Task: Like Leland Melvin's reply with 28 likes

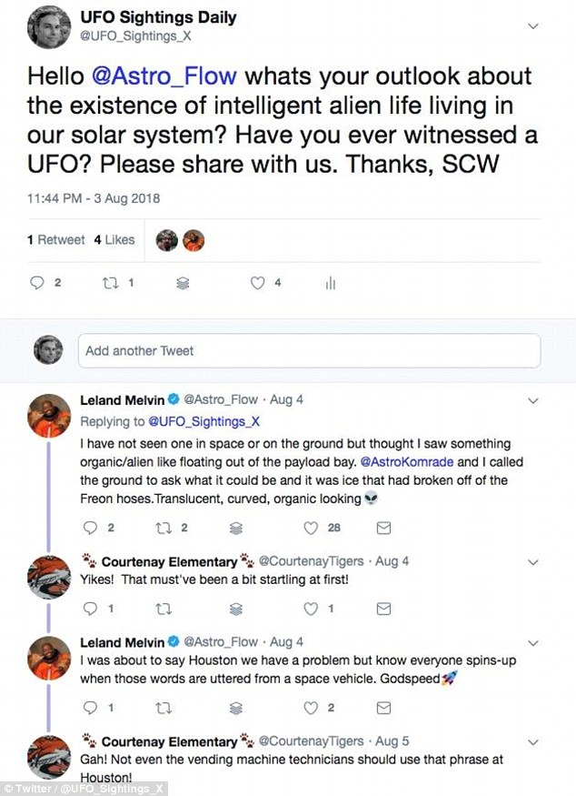Action: [x=311, y=528]
